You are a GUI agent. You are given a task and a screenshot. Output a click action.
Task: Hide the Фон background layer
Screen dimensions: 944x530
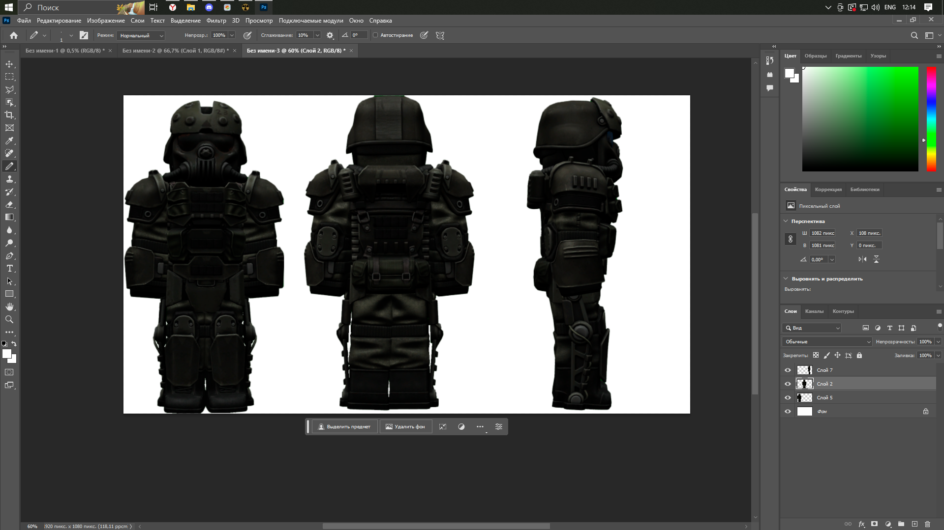click(x=788, y=412)
